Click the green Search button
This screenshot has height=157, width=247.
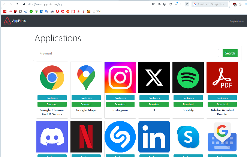(230, 53)
